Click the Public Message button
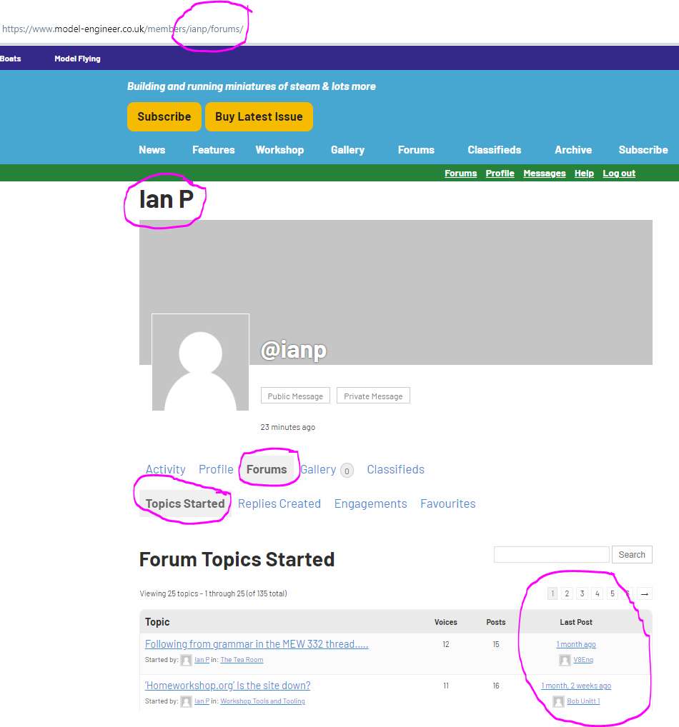The width and height of the screenshot is (679, 727). point(295,396)
